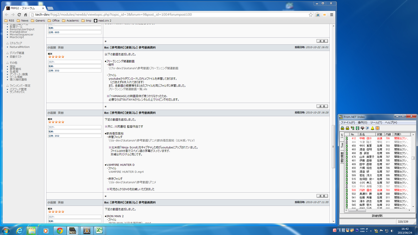
Task: Click the yellow bell icon in From.NET toolbar
Action: 372,128
